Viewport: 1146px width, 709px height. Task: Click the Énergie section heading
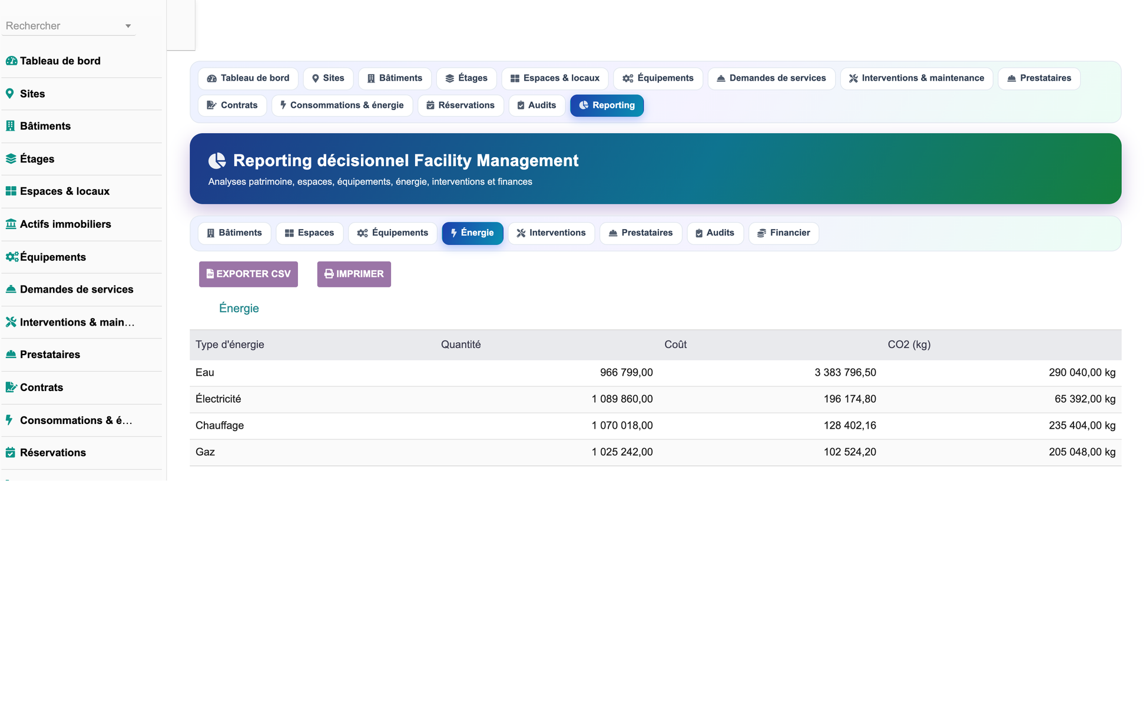239,309
